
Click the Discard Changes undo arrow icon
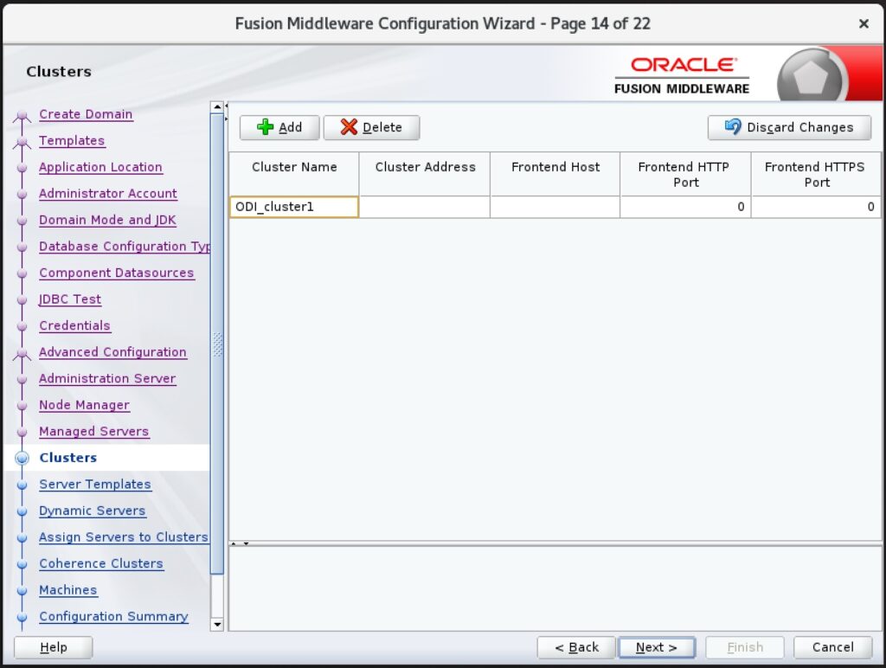coord(732,126)
